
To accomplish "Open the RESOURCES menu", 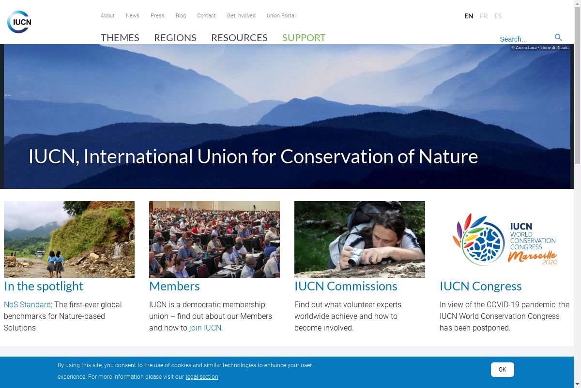I will [x=239, y=38].
